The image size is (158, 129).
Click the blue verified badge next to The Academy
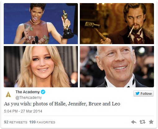[43, 92]
